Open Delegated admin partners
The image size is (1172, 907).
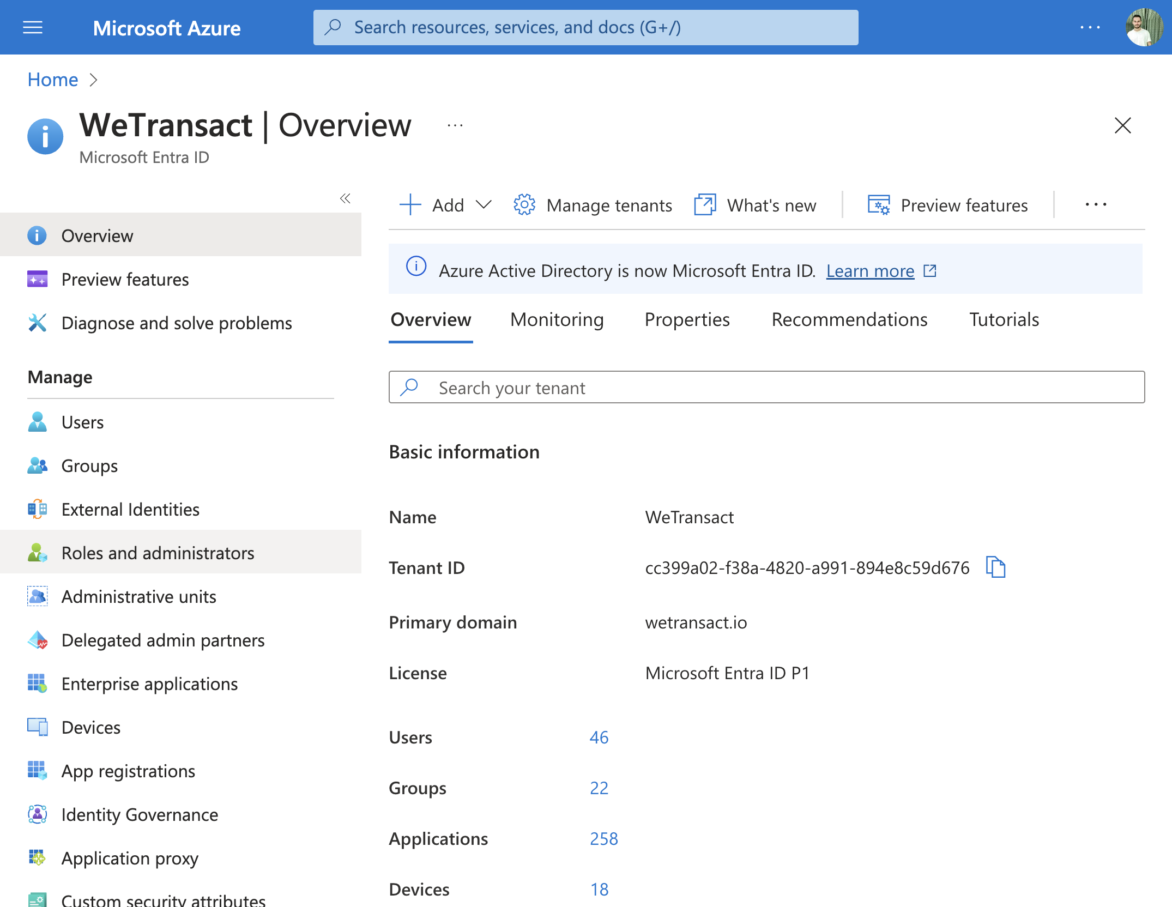click(x=180, y=640)
